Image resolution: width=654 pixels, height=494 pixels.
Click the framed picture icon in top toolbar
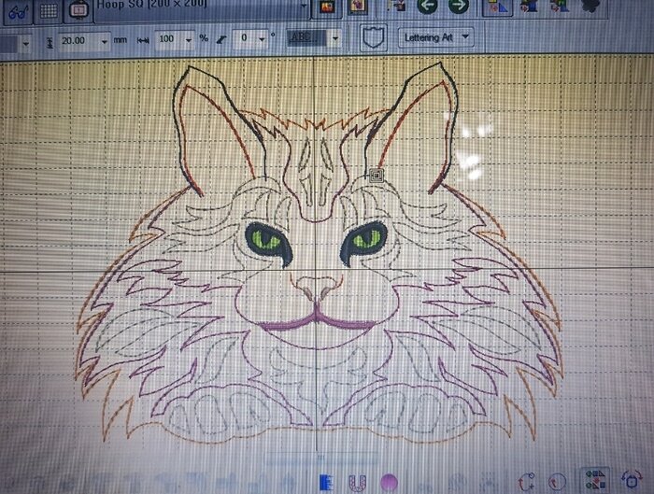pyautogui.click(x=358, y=7)
